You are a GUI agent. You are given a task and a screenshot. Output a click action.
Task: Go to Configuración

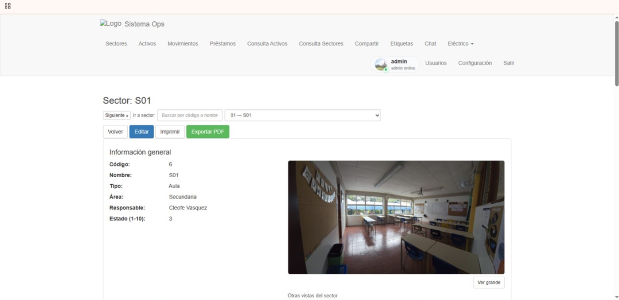[475, 63]
